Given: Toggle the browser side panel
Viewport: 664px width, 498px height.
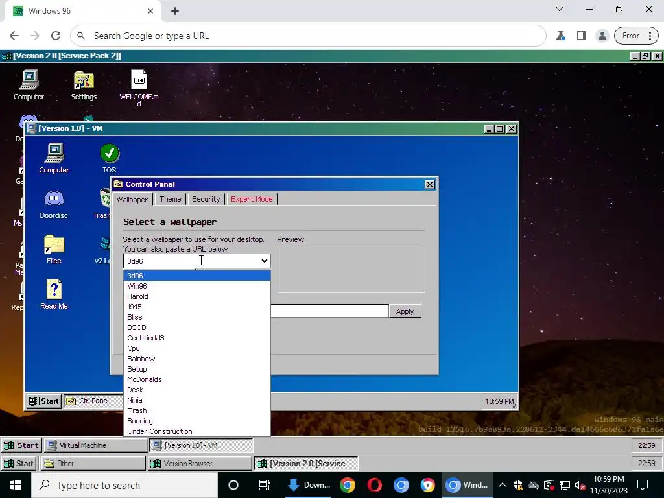Looking at the screenshot, I should tap(582, 36).
